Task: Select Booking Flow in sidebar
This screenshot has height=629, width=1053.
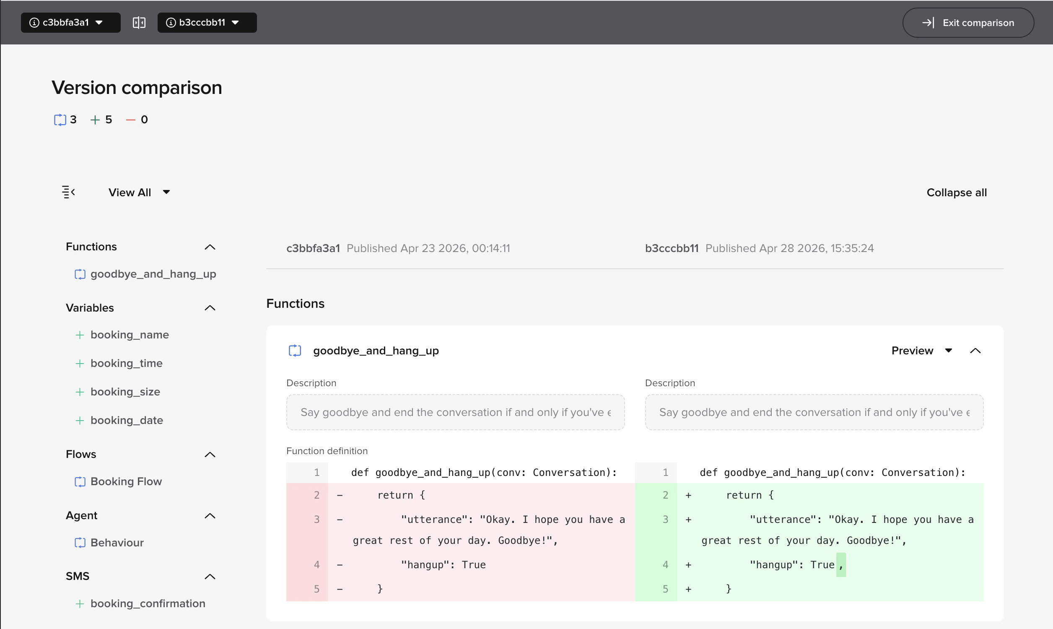Action: coord(126,481)
